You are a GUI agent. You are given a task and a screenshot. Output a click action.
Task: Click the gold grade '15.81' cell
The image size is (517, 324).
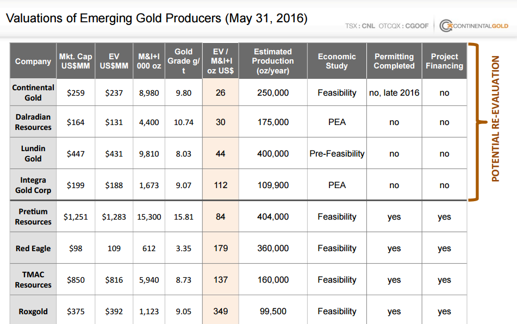(x=183, y=217)
